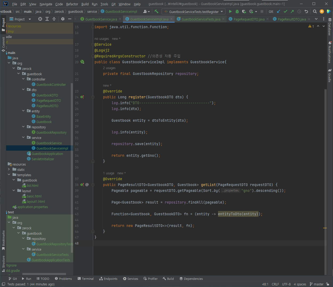
Task: Git push green arrow icon
Action: pyautogui.click(x=292, y=11)
